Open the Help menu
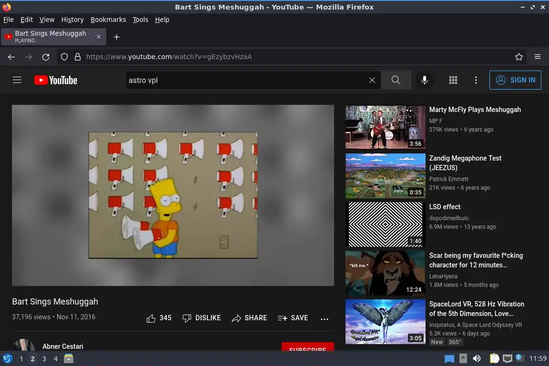This screenshot has height=366, width=549. [x=162, y=20]
